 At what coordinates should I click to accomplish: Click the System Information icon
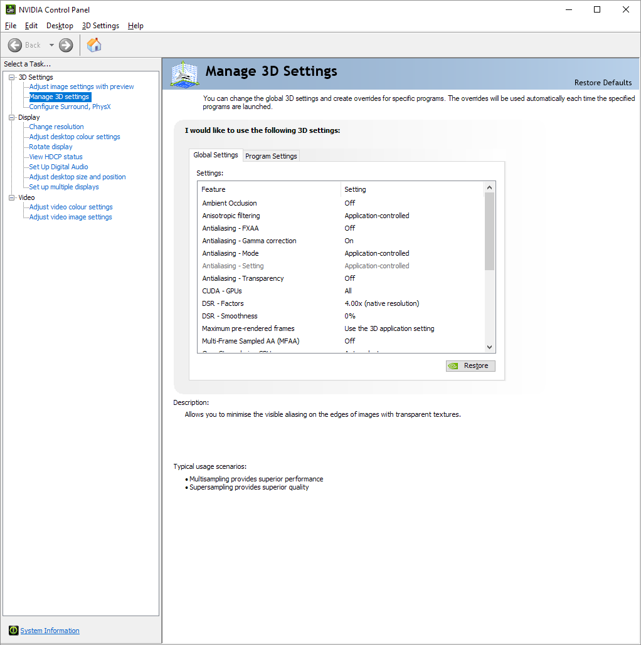pyautogui.click(x=14, y=630)
